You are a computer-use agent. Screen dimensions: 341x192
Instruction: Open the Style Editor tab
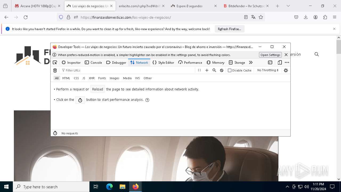163,62
